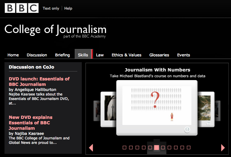Screen dimensions: 231x157
Task: Open the Glossaries tab
Action: pos(159,55)
